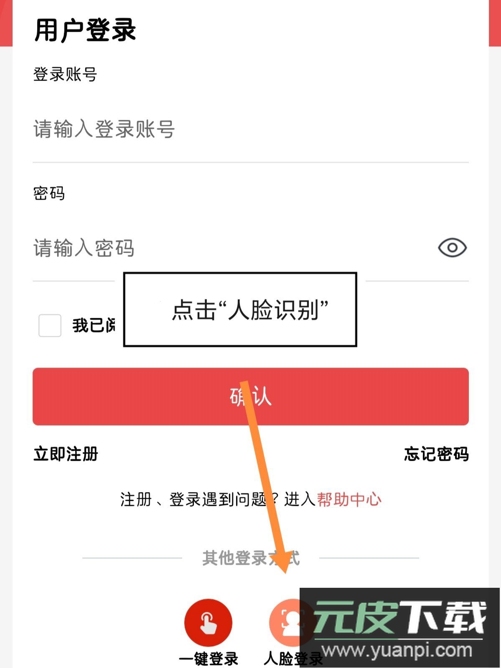Screen dimensions: 501x668
Task: Click the 点击"人脸识别" annotation box
Action: 240,310
